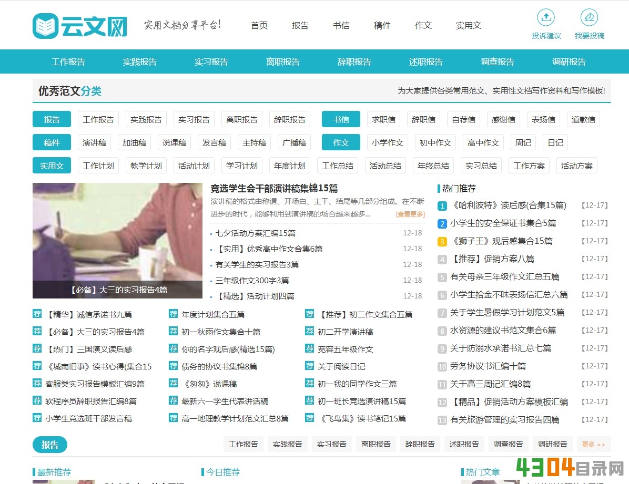Open 实用文 in the top navigation
Viewport: 629px width, 484px height.
(x=468, y=26)
